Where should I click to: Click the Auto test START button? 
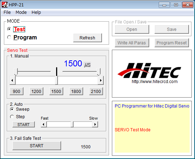[x=24, y=124]
